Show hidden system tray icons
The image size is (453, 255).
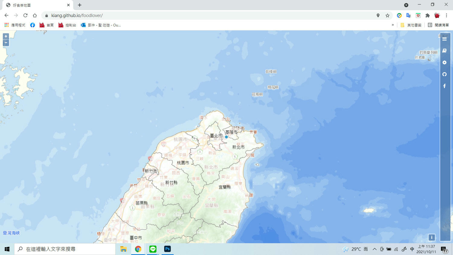click(374, 249)
